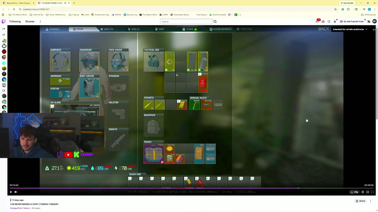The width and height of the screenshot is (378, 212).
Task: Click Go Ad-Free for Free
Action: 352,21
